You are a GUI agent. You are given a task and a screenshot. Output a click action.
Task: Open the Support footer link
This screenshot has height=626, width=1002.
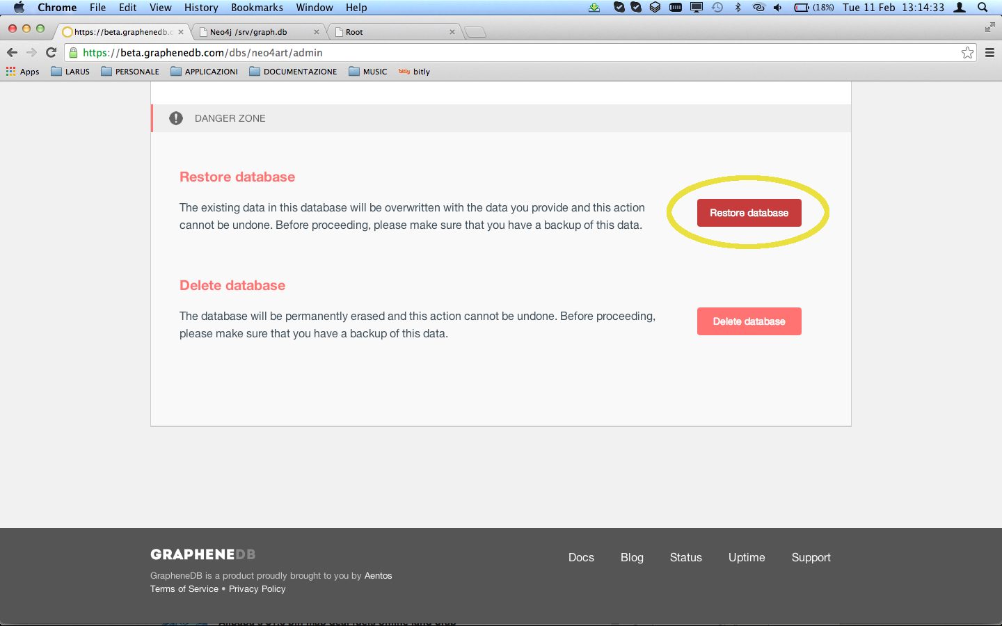click(811, 557)
